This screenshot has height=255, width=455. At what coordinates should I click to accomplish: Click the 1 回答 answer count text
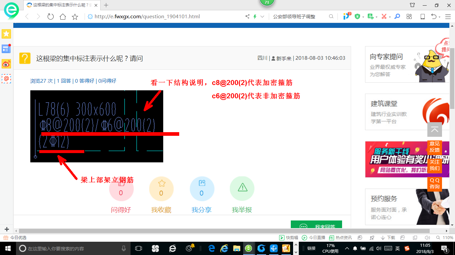(64, 81)
